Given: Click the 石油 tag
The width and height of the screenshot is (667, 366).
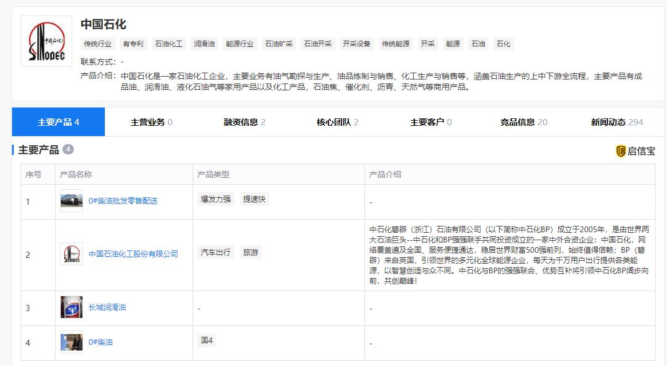Looking at the screenshot, I should pos(478,43).
